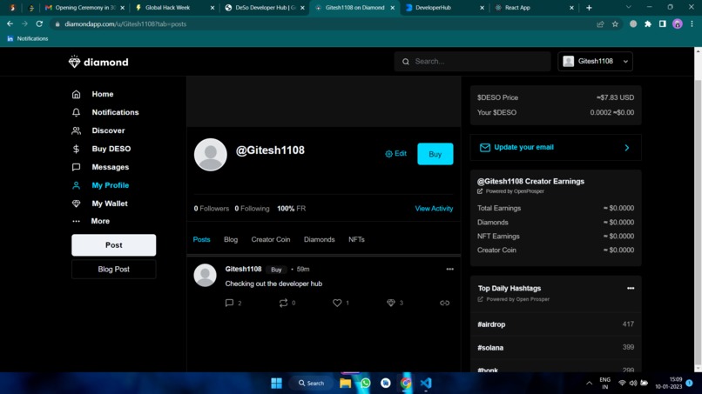This screenshot has height=394, width=702.
Task: Expand Update your email chevron
Action: pos(627,148)
